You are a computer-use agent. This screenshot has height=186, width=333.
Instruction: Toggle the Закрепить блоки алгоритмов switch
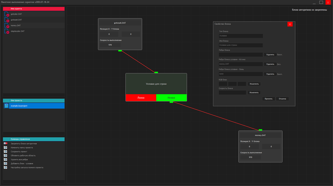(x=6, y=144)
